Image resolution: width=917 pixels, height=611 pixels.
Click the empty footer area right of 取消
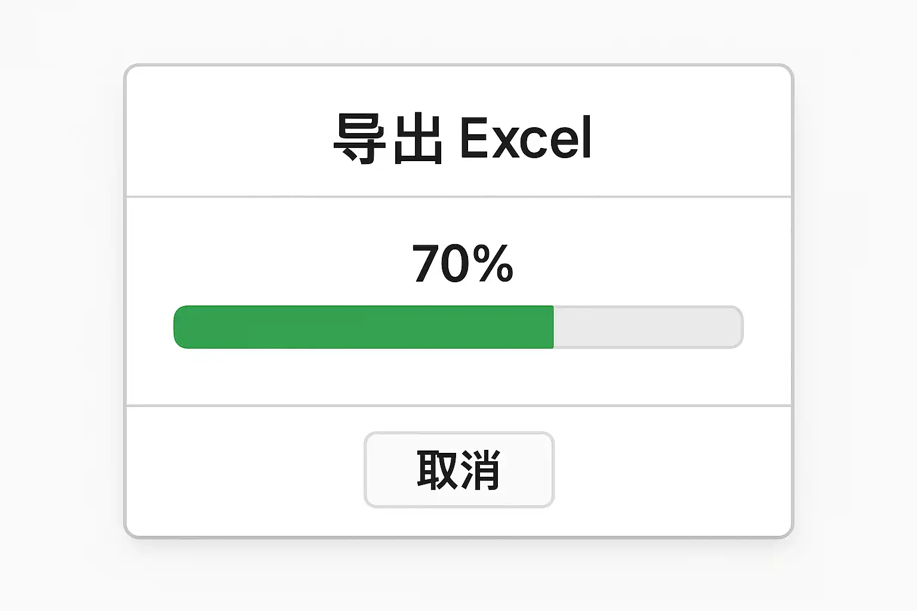[x=672, y=471]
